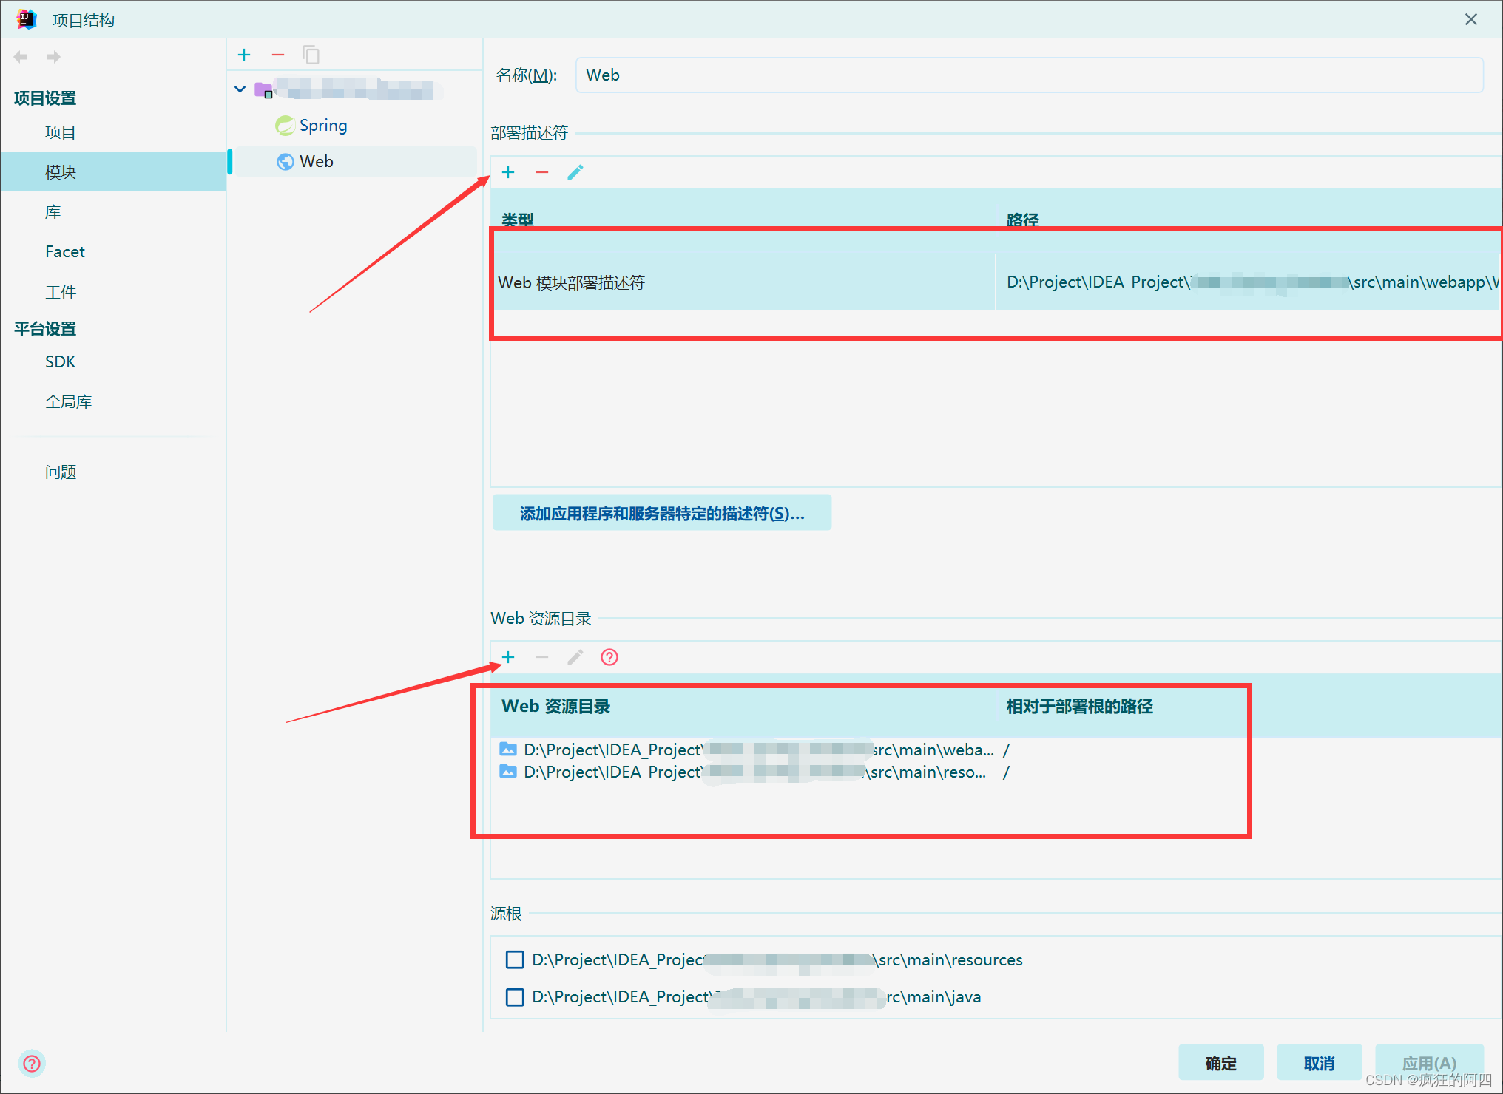Click the Web globe icon
1503x1094 pixels.
click(285, 161)
